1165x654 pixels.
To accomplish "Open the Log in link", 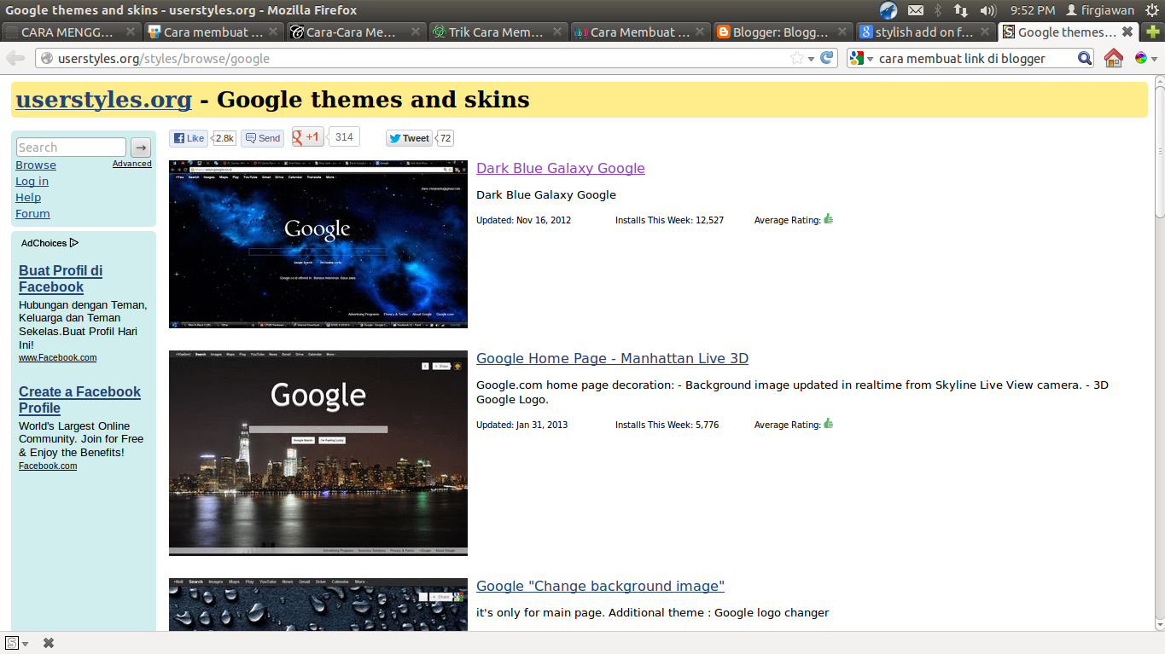I will 32,182.
